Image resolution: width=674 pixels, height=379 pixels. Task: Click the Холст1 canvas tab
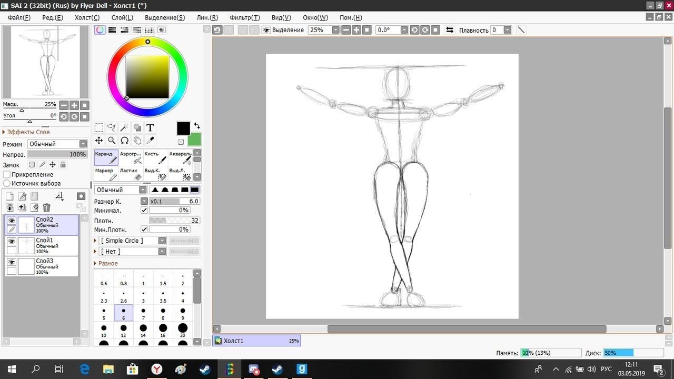(256, 341)
